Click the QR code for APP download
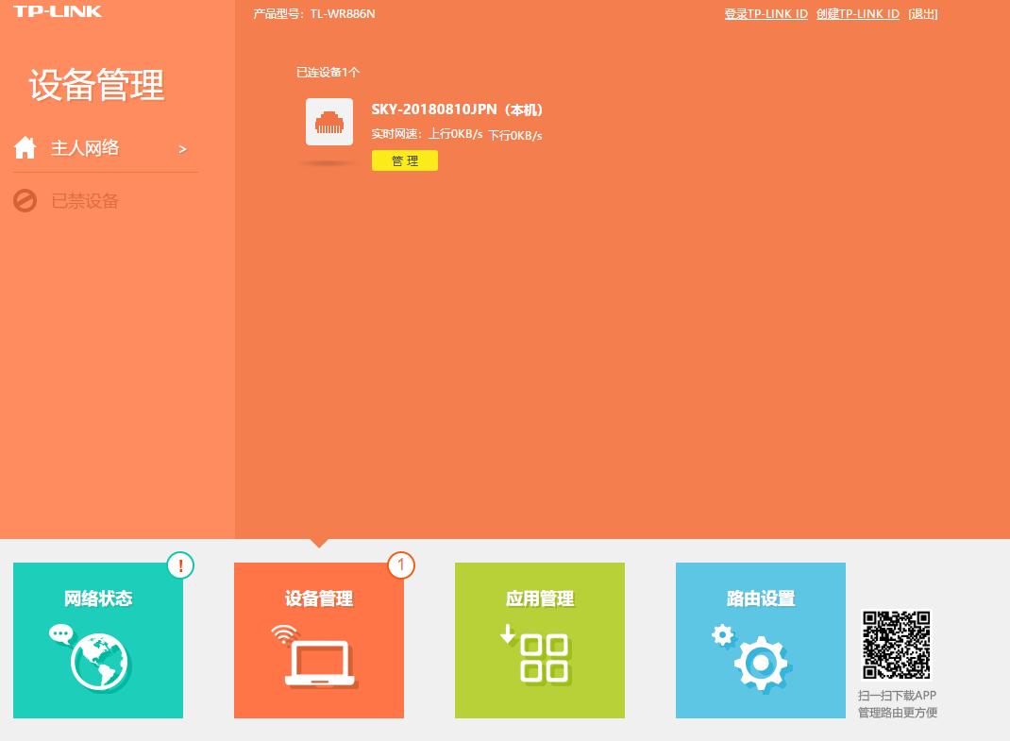 896,645
